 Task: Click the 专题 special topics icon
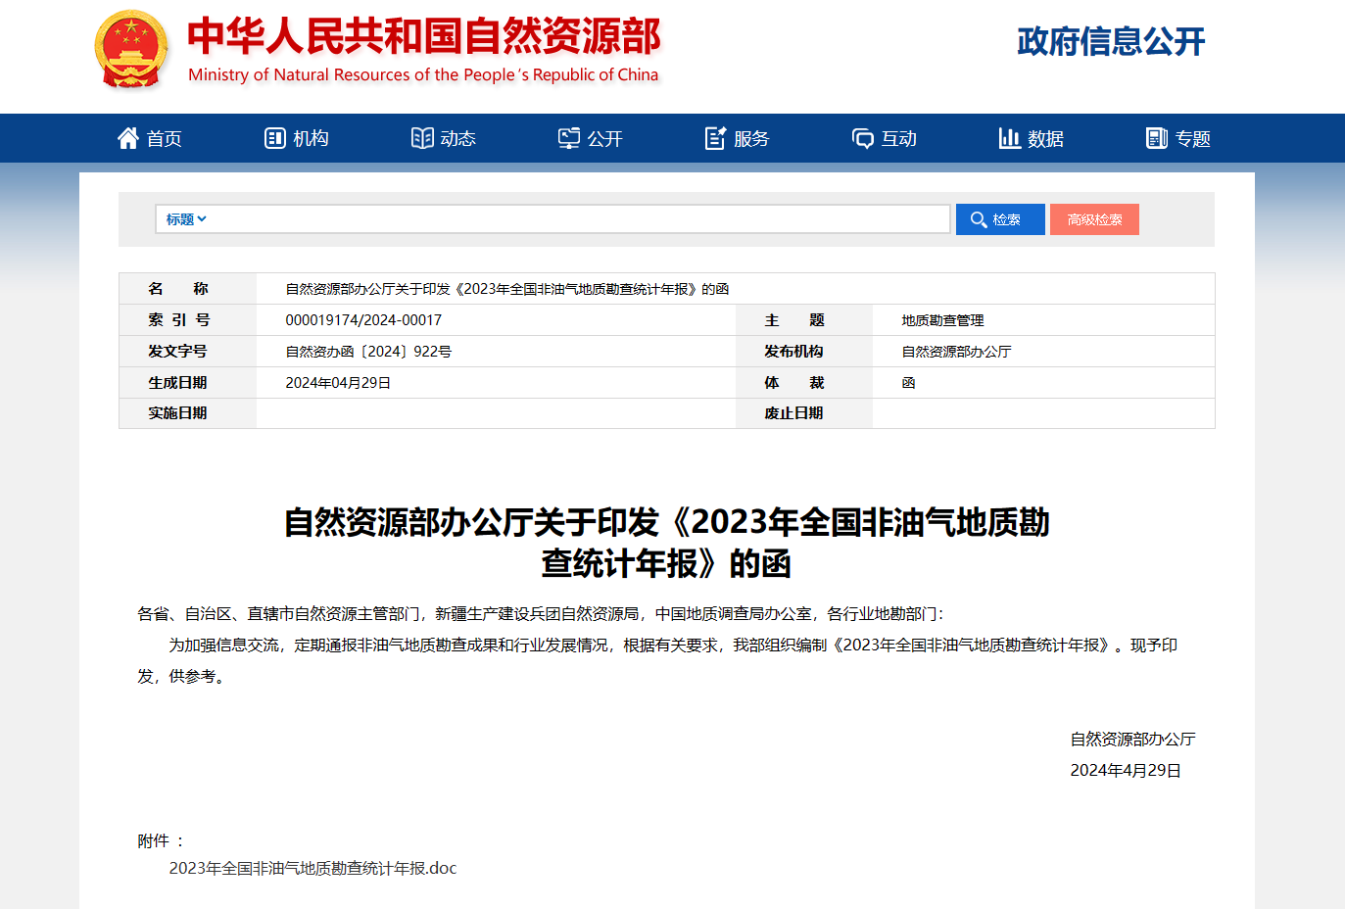(x=1157, y=138)
